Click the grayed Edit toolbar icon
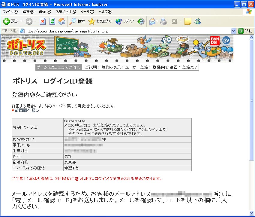Viewport: 255px width, 217px height. click(174, 21)
